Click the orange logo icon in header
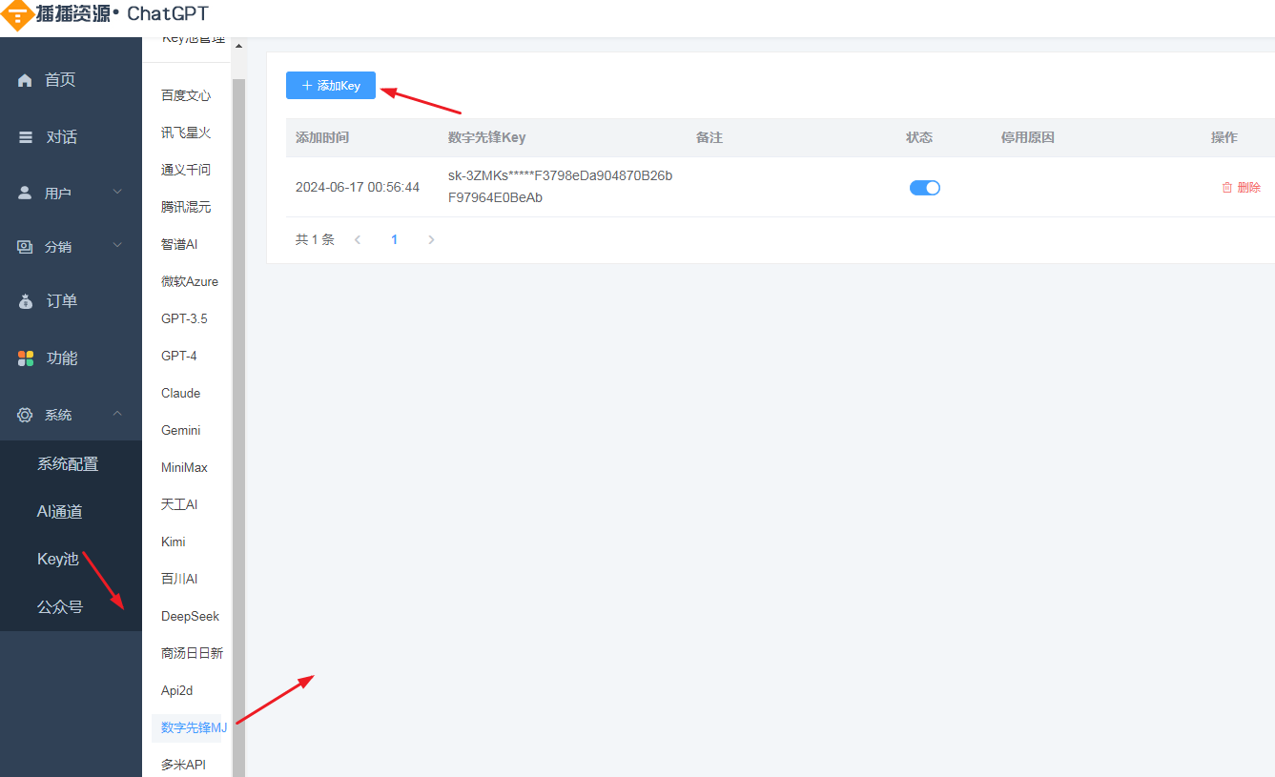This screenshot has width=1275, height=777. click(16, 14)
